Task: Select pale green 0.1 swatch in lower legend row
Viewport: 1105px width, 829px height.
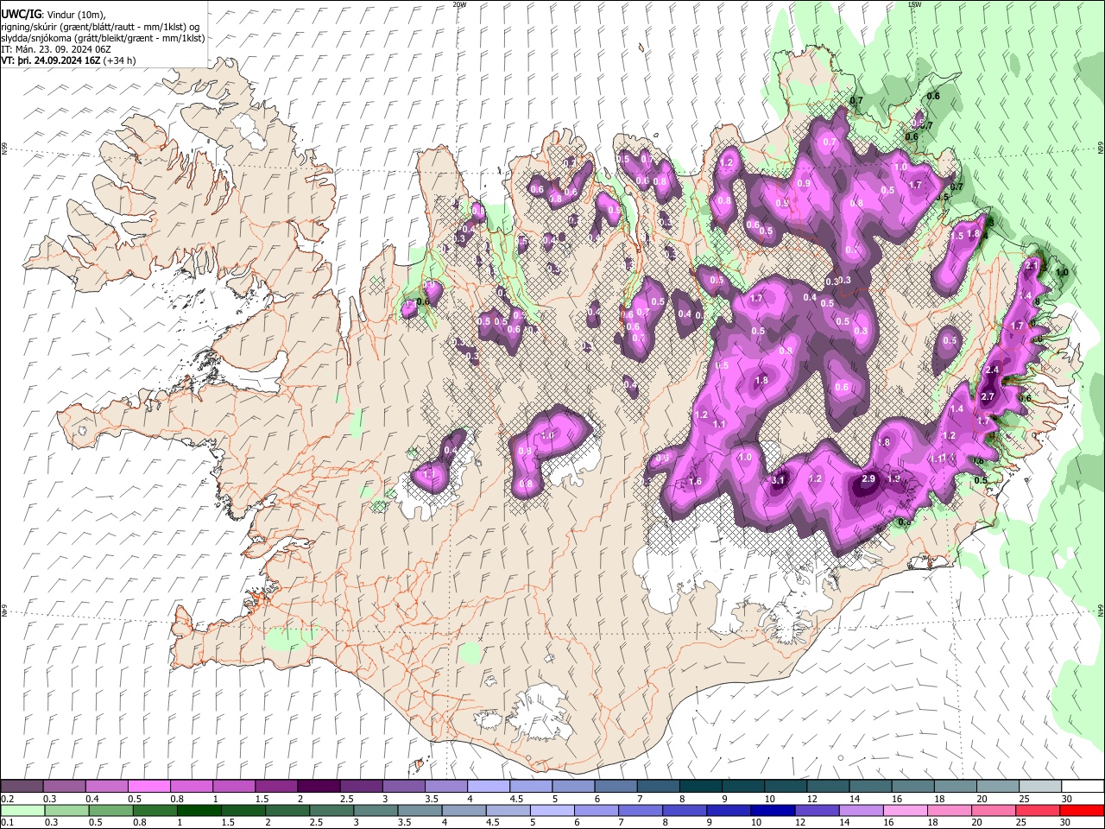Action: [x=22, y=810]
